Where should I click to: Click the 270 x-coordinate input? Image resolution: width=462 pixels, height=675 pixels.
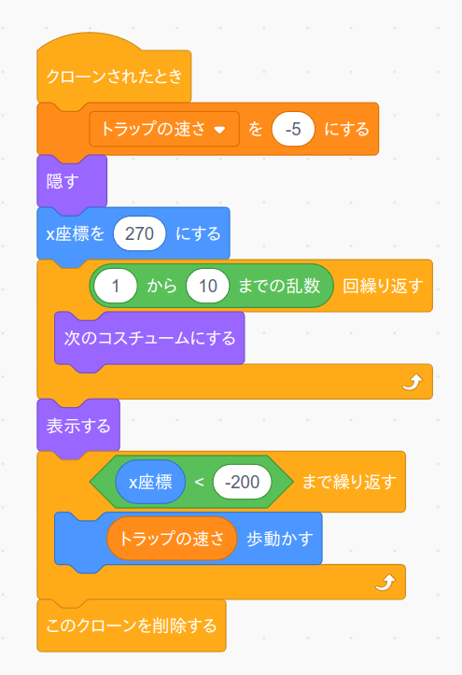(139, 233)
